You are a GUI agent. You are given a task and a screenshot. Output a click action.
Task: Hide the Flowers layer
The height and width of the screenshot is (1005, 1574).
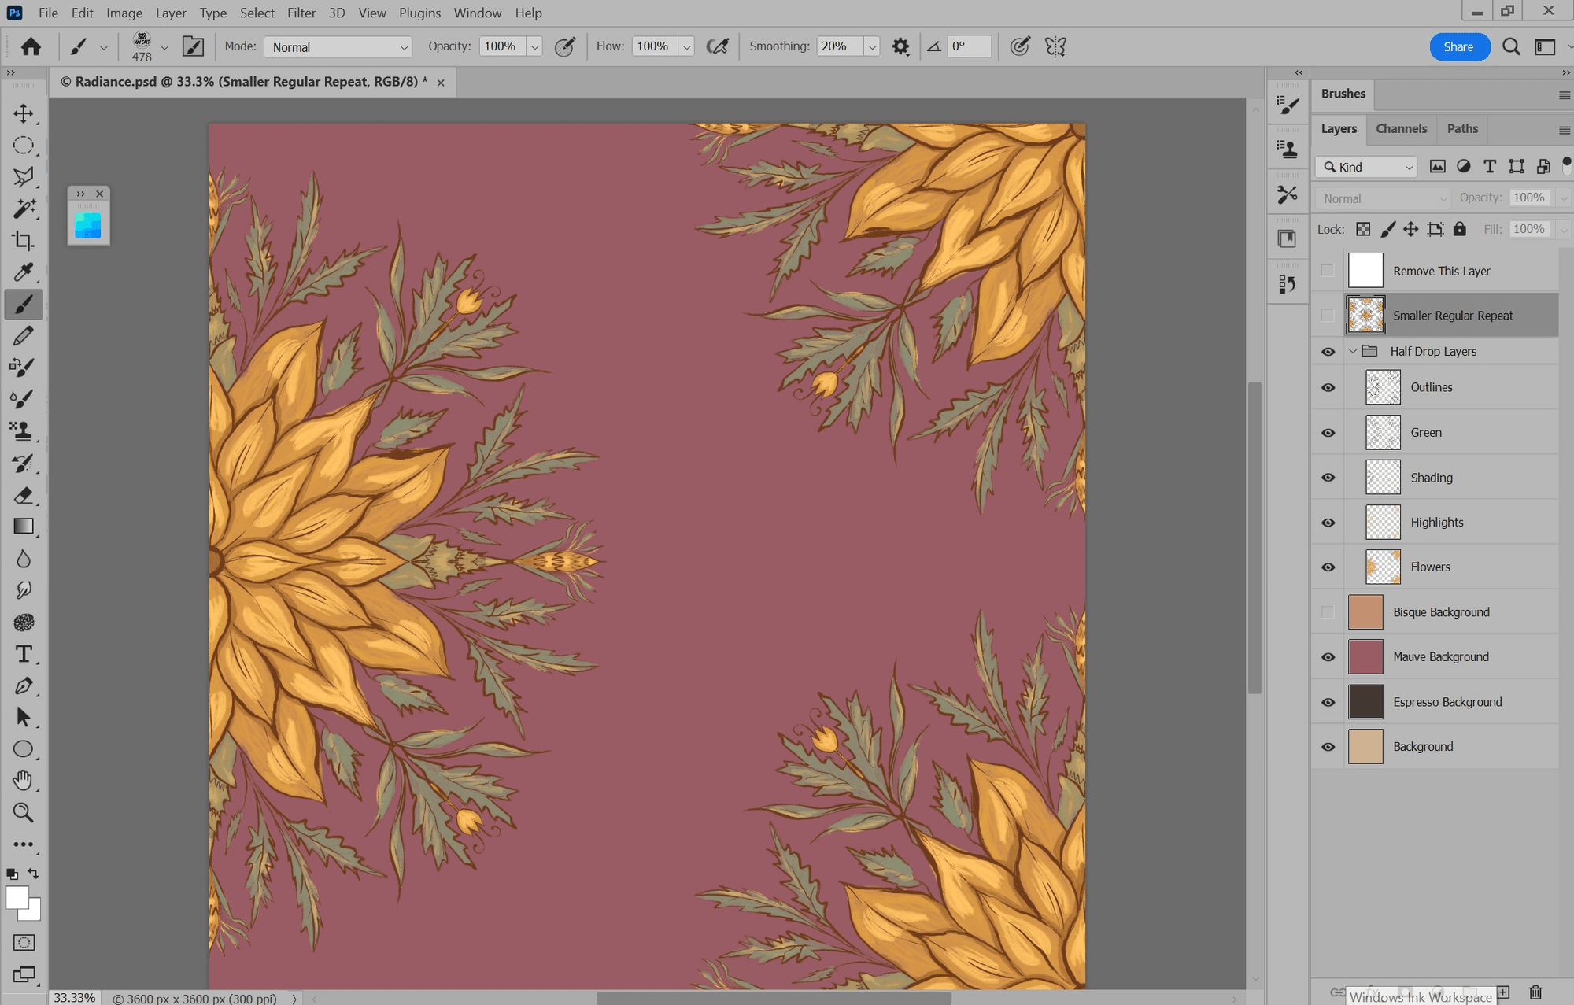[1328, 567]
